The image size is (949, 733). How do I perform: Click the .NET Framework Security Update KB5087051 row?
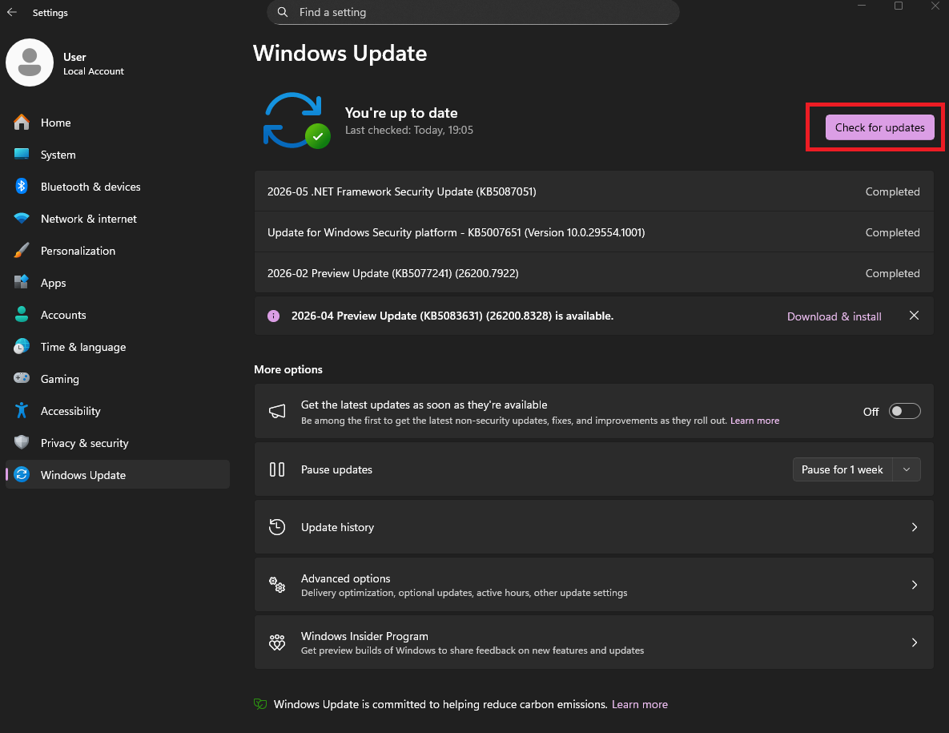coord(593,191)
